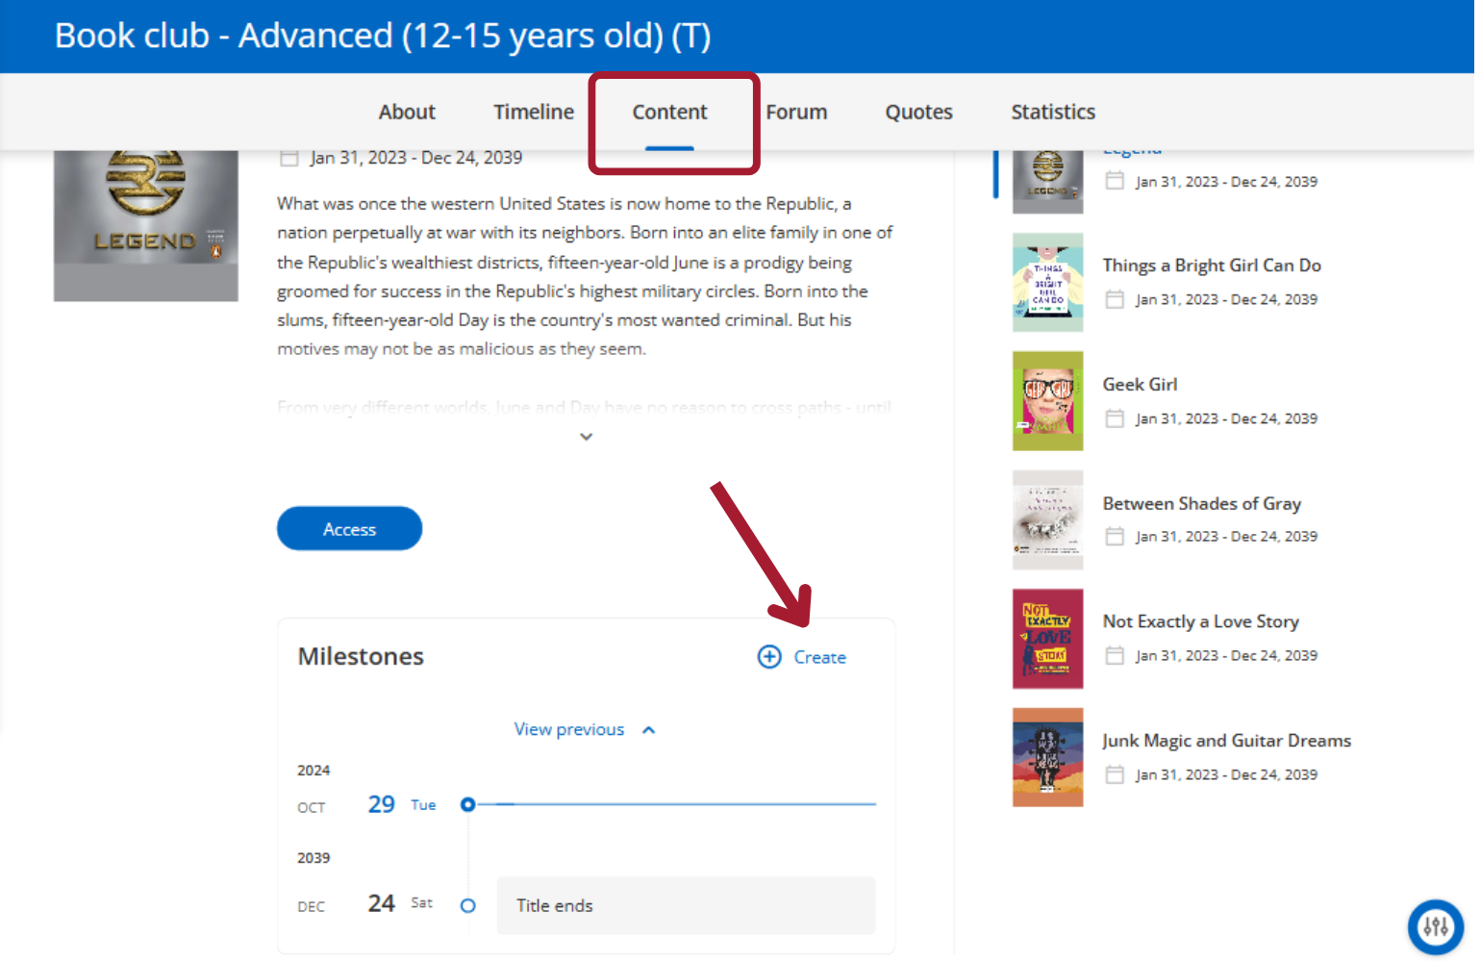Image resolution: width=1481 pixels, height=962 pixels.
Task: Click the calendar icon under Between Shades of Gray
Action: point(1115,537)
